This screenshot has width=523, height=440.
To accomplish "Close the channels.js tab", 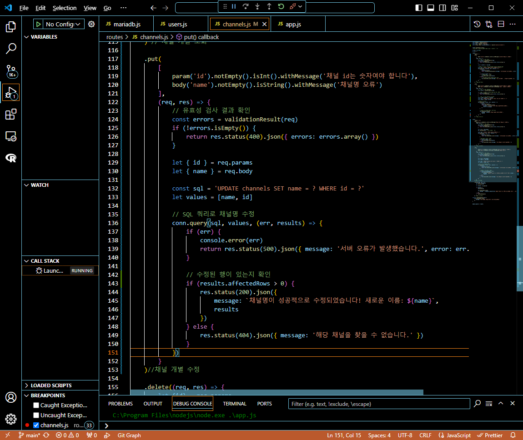I will pyautogui.click(x=265, y=24).
